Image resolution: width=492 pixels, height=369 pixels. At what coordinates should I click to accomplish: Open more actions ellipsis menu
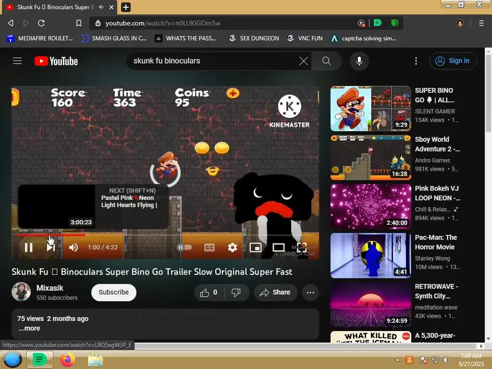(x=310, y=293)
